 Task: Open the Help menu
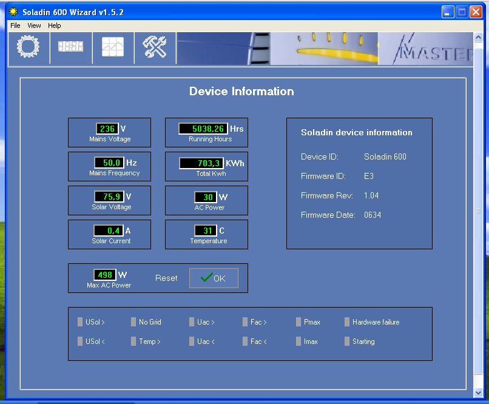click(55, 25)
